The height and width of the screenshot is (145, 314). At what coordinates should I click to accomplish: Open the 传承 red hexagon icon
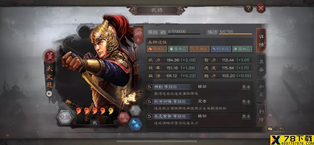click(124, 118)
